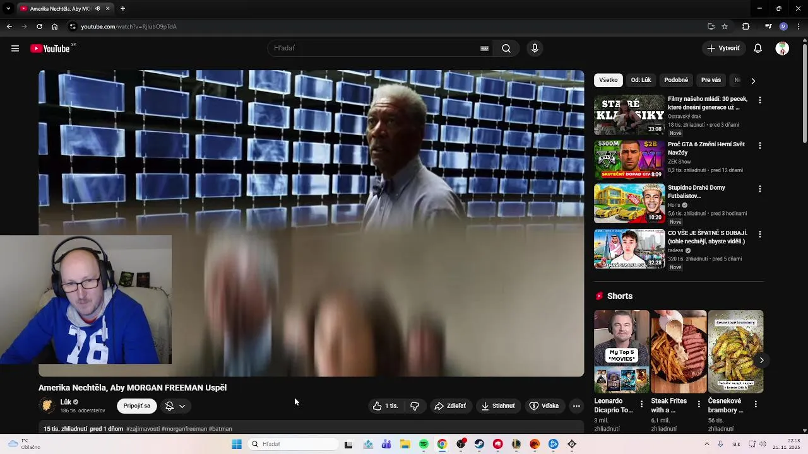808x454 pixels.
Task: Open YouTube account avatar menu
Action: 782,49
